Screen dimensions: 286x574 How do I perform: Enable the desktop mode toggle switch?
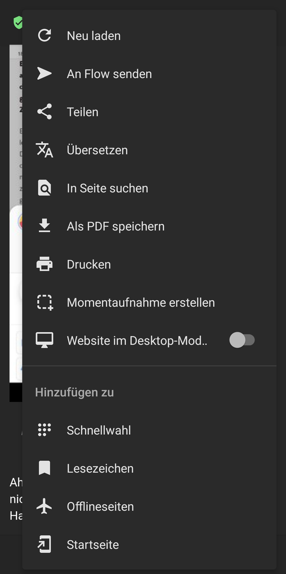(x=242, y=340)
